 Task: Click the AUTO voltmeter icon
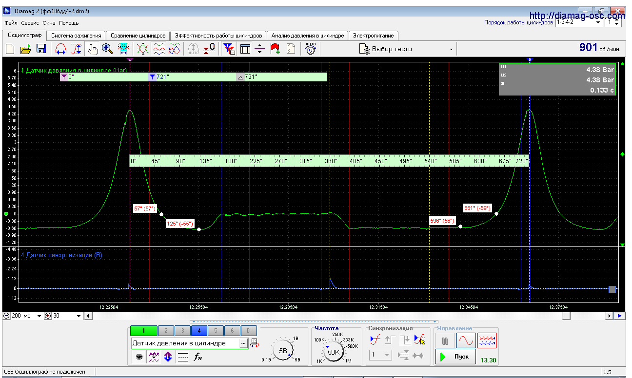310,49
